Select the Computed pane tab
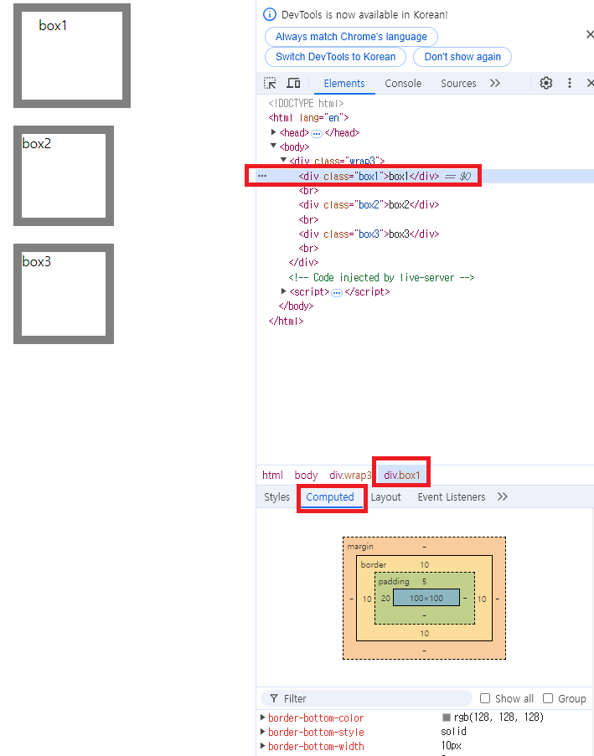 (330, 496)
